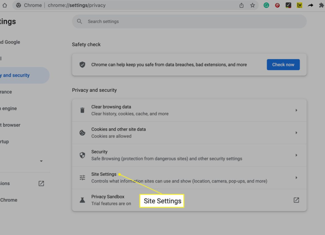Click 'Trial features are on' text
The image size is (325, 235).
click(111, 203)
